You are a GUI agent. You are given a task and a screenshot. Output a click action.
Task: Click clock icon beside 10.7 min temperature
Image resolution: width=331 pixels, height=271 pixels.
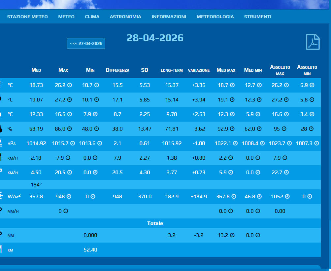[97, 85]
